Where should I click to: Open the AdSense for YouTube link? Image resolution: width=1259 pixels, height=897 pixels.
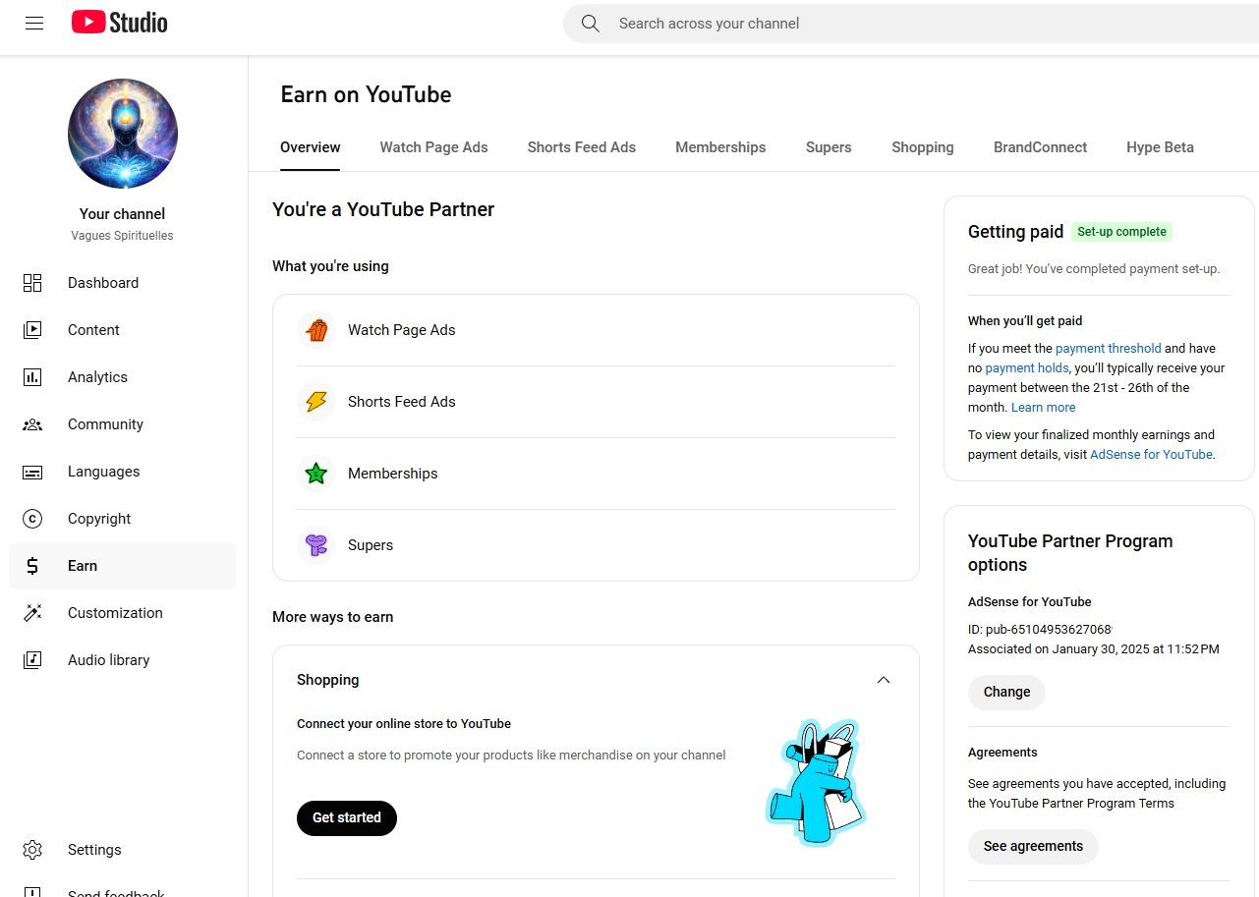1152,454
